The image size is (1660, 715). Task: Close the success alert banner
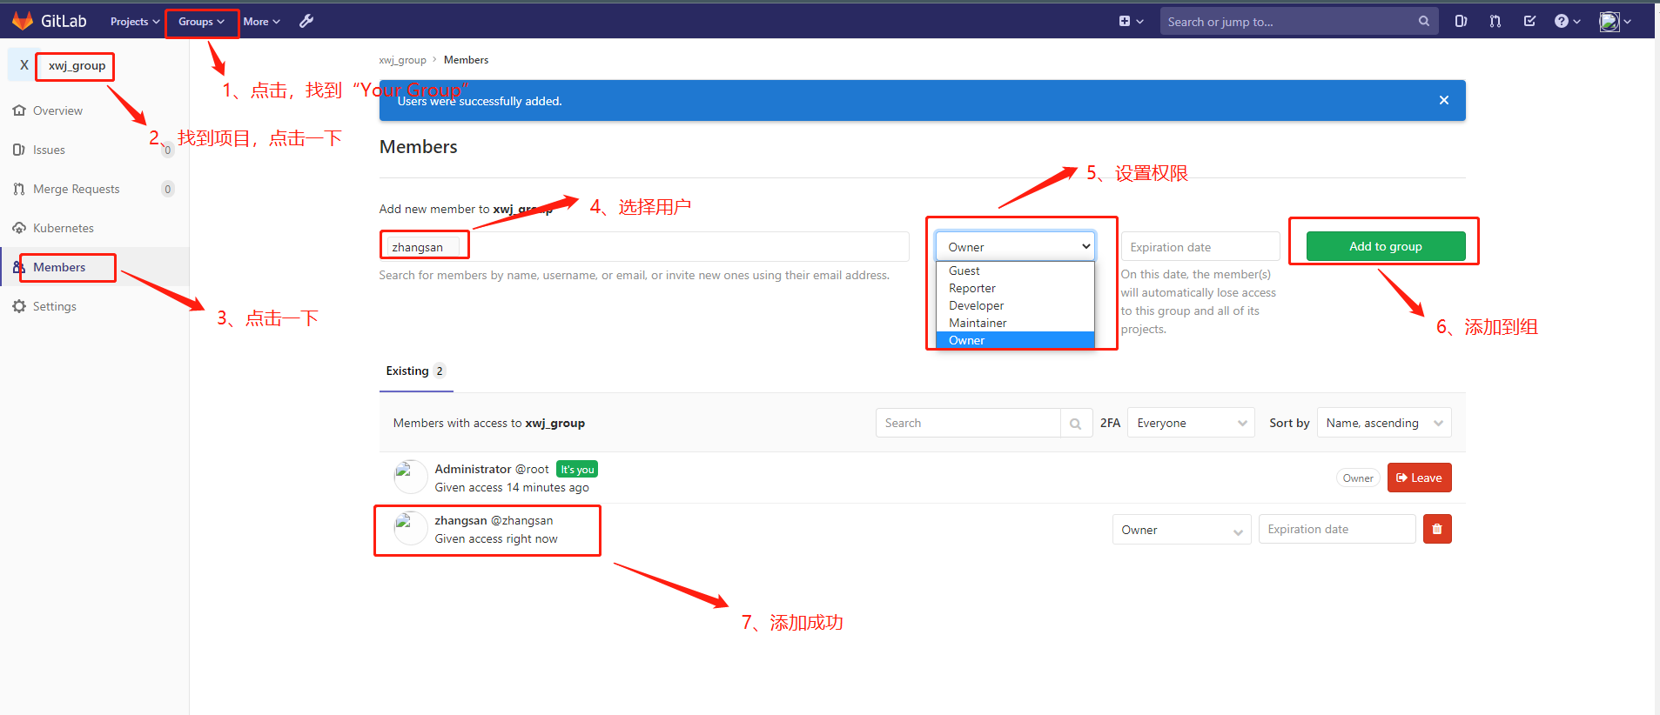[x=1443, y=100]
